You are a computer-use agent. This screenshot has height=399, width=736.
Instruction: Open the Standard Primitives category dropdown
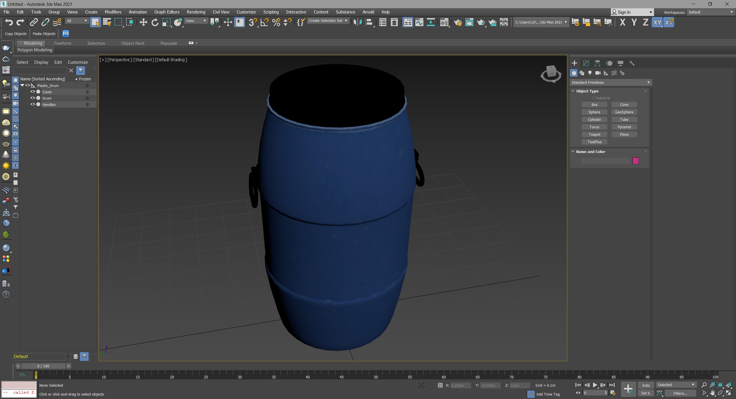[611, 83]
